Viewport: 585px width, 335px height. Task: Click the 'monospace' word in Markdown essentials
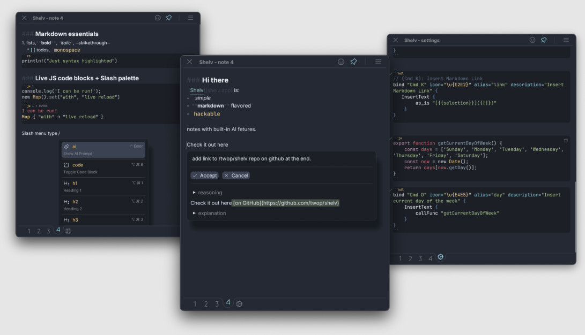[67, 50]
